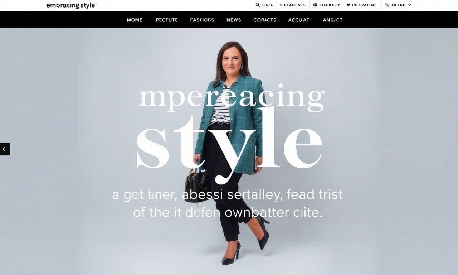
Task: Click the LISEE search link
Action: (x=268, y=5)
